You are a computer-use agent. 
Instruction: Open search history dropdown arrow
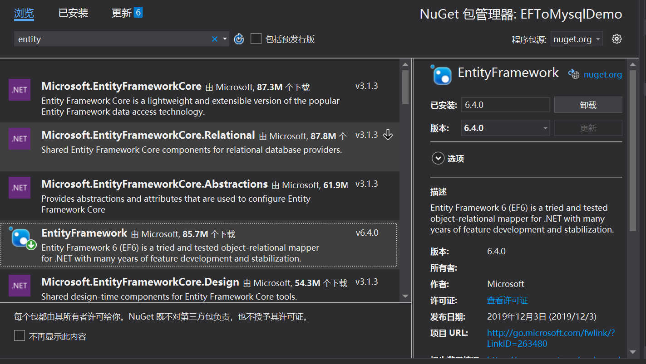225,39
